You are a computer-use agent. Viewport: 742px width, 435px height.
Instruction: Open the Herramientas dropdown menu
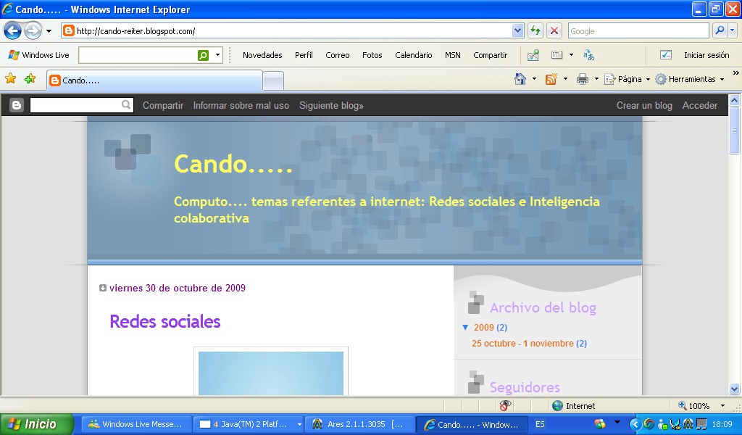(691, 79)
